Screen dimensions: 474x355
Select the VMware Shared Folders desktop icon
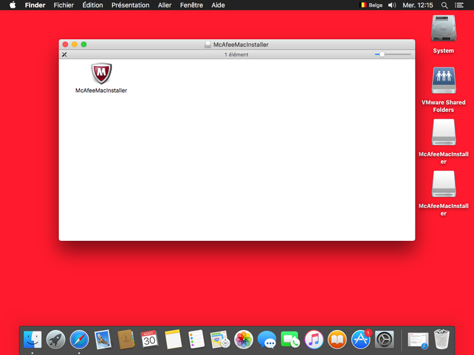(443, 80)
